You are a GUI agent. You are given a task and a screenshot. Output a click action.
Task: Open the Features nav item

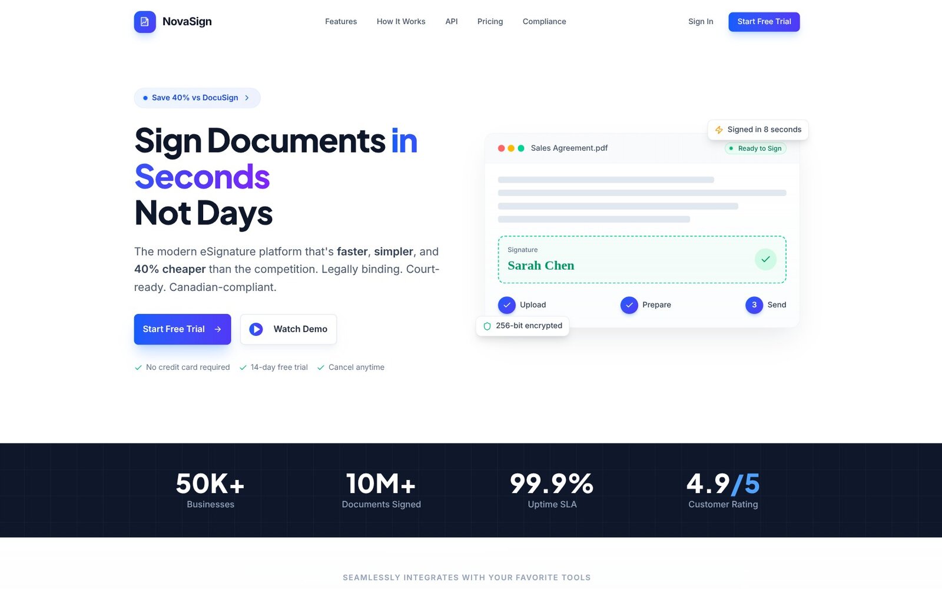click(341, 22)
